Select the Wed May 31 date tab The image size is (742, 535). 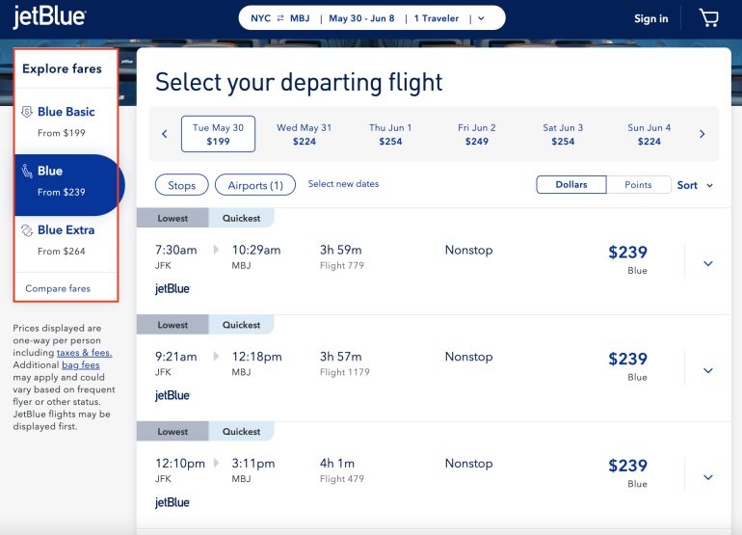click(x=304, y=134)
